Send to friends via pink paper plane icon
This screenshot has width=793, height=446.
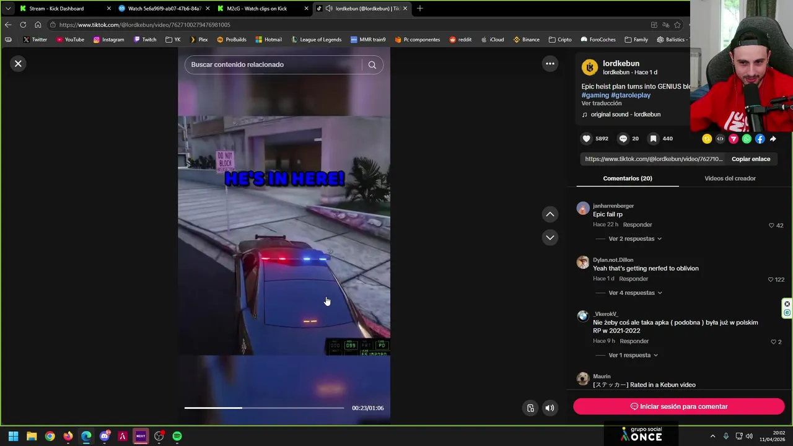734,139
